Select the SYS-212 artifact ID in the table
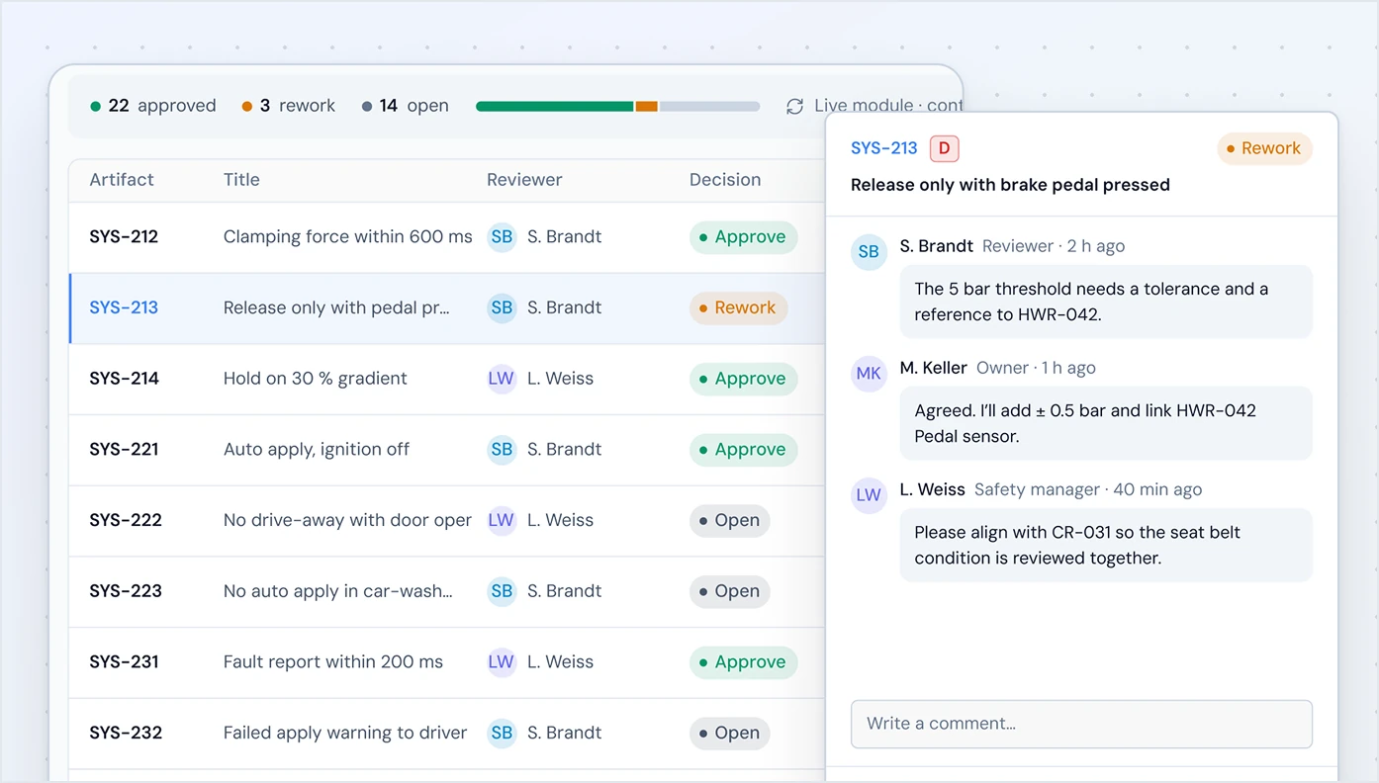Screen dimensions: 1379x783 (x=124, y=237)
